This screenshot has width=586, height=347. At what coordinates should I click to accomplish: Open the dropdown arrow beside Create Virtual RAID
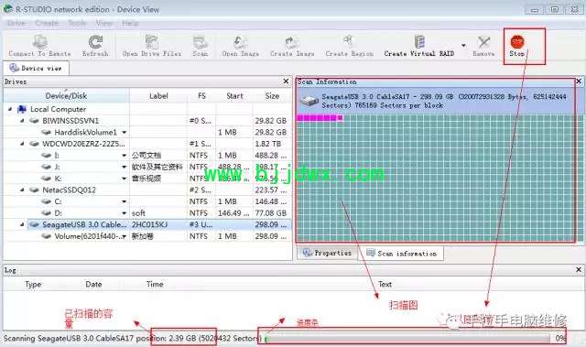coord(463,46)
